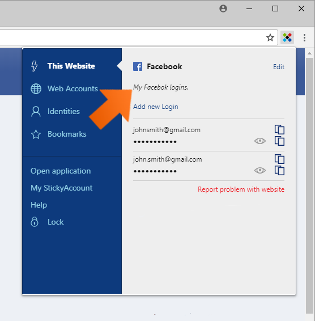The width and height of the screenshot is (315, 321).
Task: Go to My StickyAccount
Action: [62, 188]
